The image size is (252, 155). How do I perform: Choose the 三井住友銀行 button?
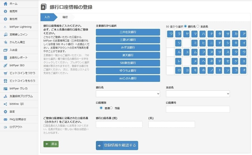128,32
